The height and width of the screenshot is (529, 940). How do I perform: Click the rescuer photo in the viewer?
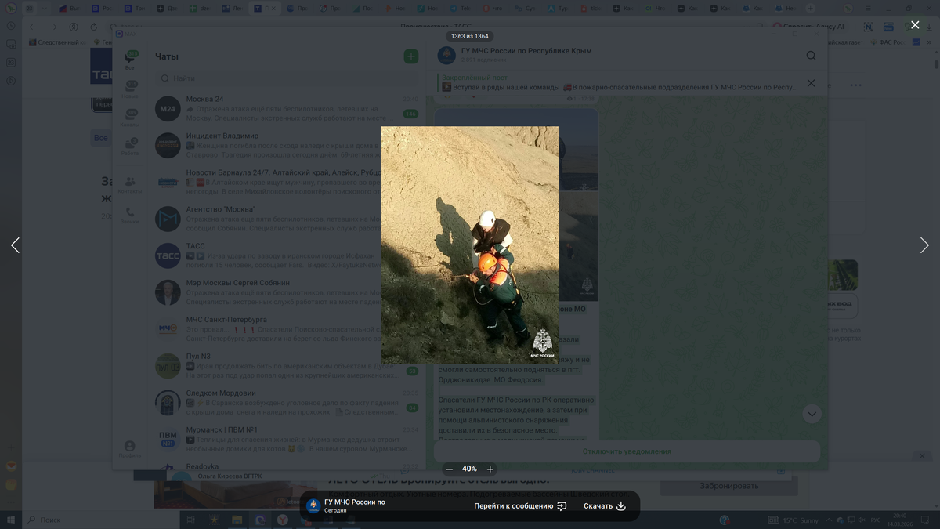pyautogui.click(x=470, y=245)
